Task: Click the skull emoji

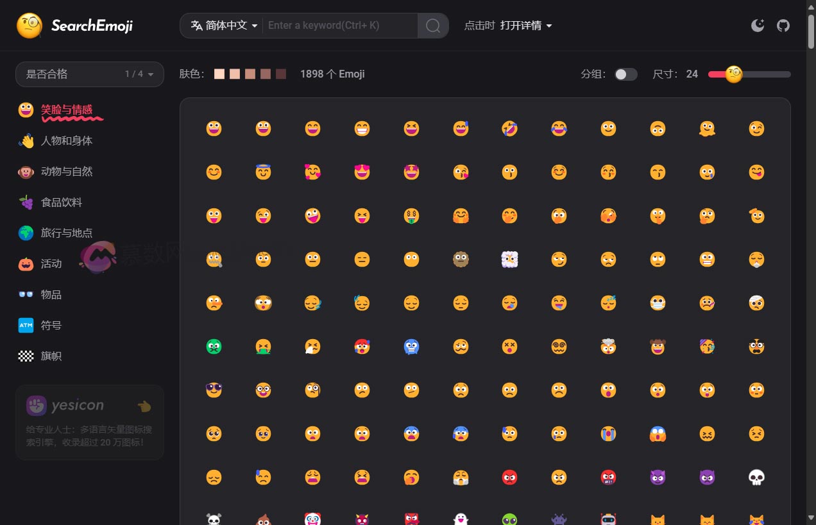Action: click(756, 477)
